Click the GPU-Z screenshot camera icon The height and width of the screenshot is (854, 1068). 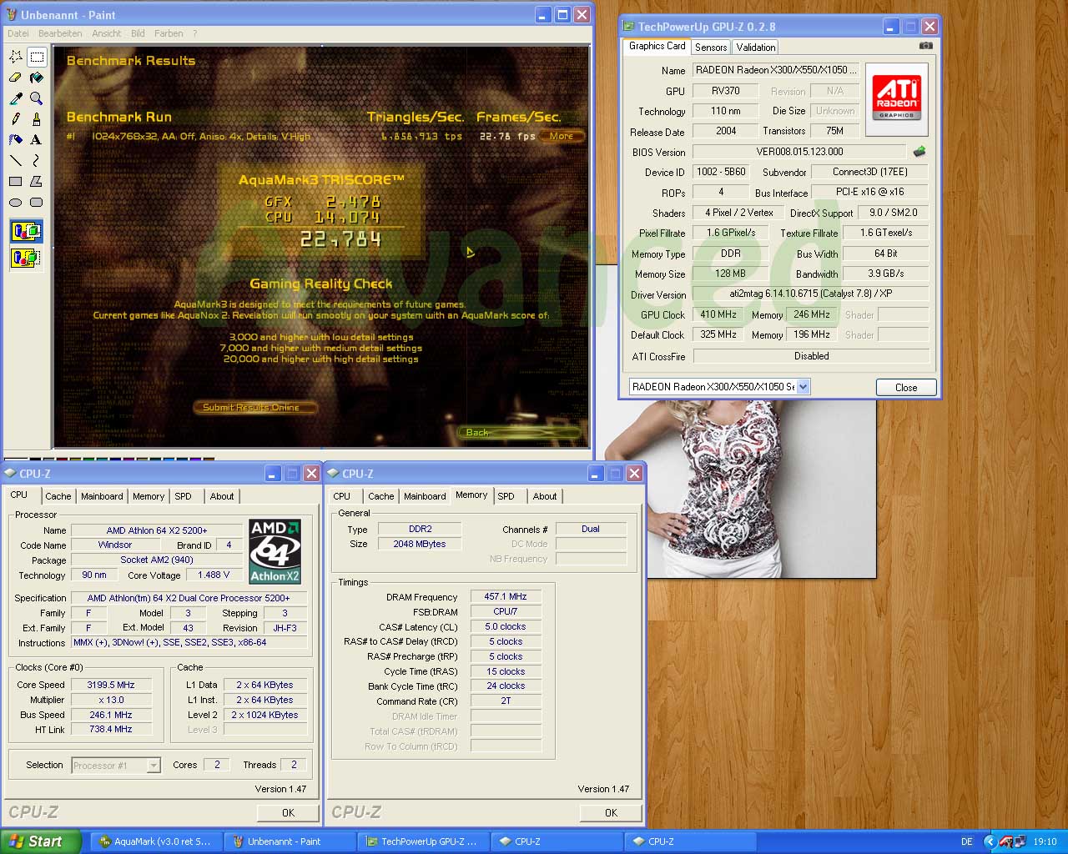coord(925,47)
